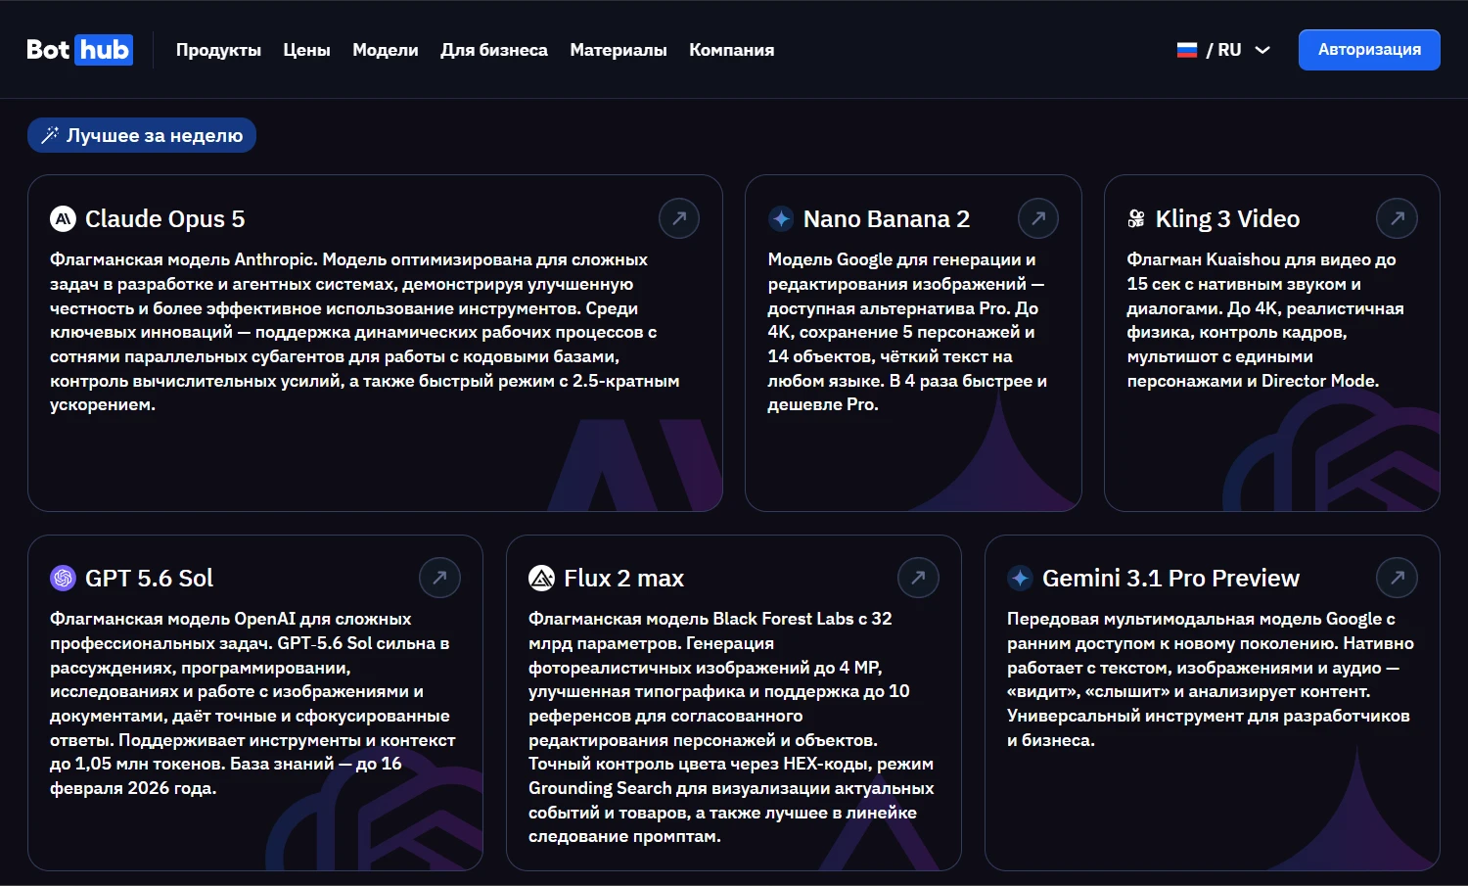Click the magic wand icon in weekly best badge
Screen dimensions: 1468x886
[x=50, y=135]
